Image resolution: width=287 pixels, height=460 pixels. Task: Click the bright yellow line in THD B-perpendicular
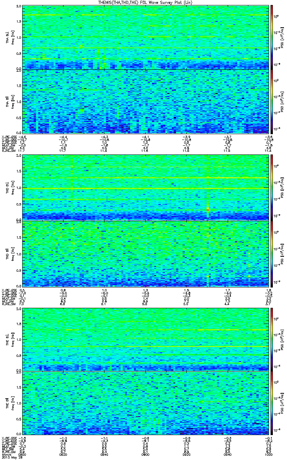(x=145, y=189)
